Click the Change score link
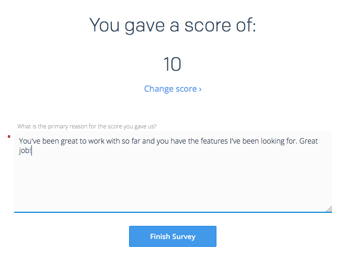Screen dimensions: 344x261 [x=172, y=89]
